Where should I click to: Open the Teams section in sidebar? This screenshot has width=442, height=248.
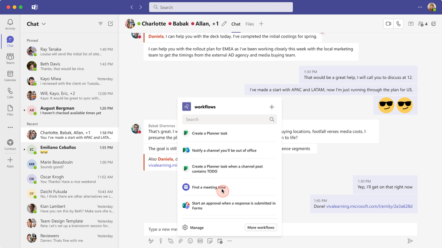[10, 58]
